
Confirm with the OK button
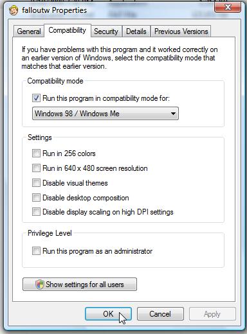[108, 314]
